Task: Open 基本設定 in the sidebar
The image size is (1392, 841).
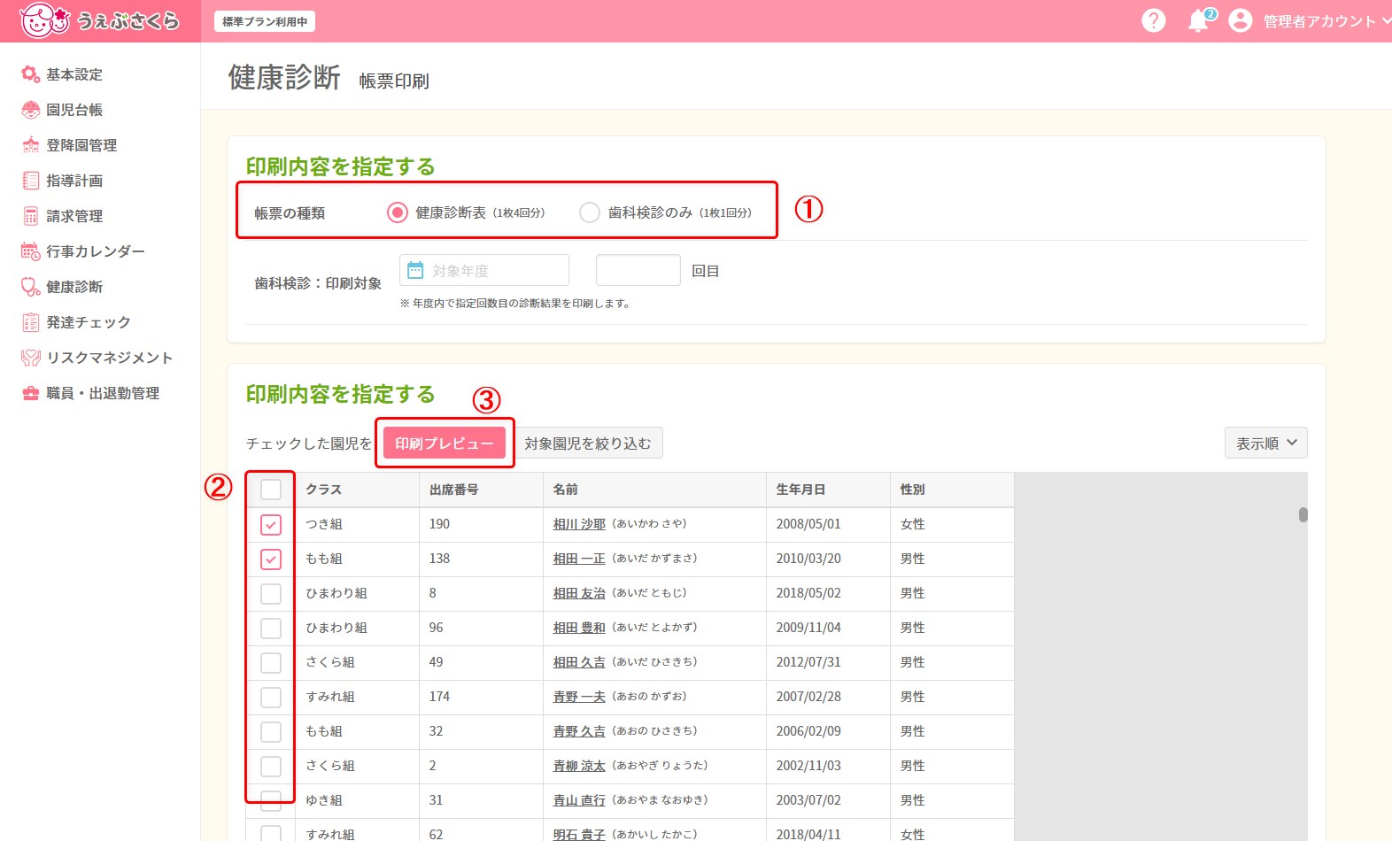Action: pyautogui.click(x=74, y=74)
